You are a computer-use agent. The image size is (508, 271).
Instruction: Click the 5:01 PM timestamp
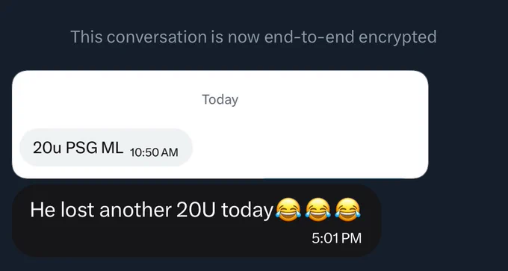point(336,238)
